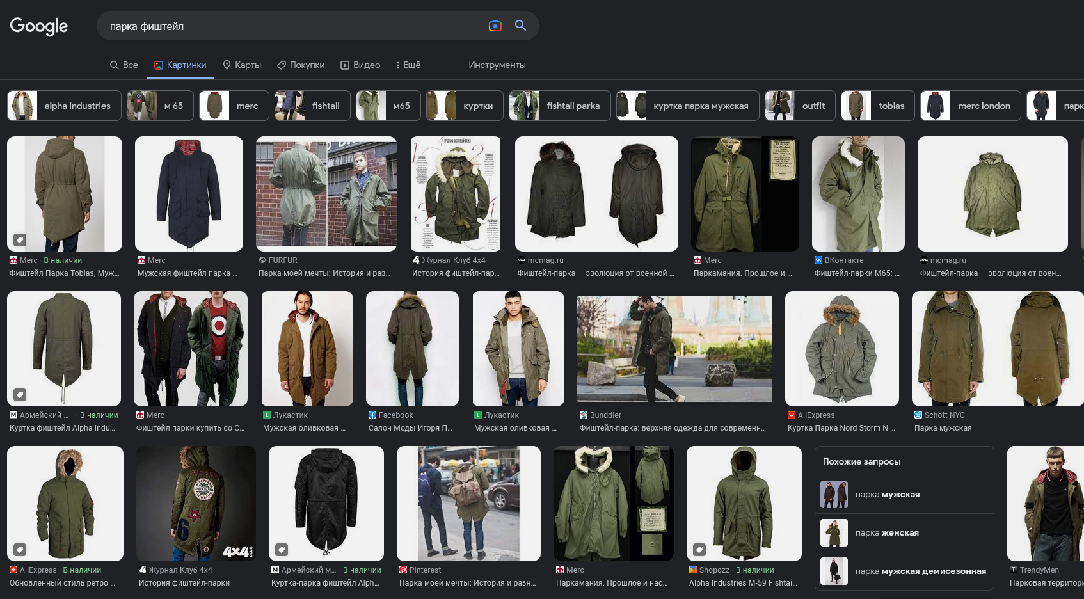Click the product tag icon on black fishtail parka
The image size is (1084, 599).
point(282,550)
